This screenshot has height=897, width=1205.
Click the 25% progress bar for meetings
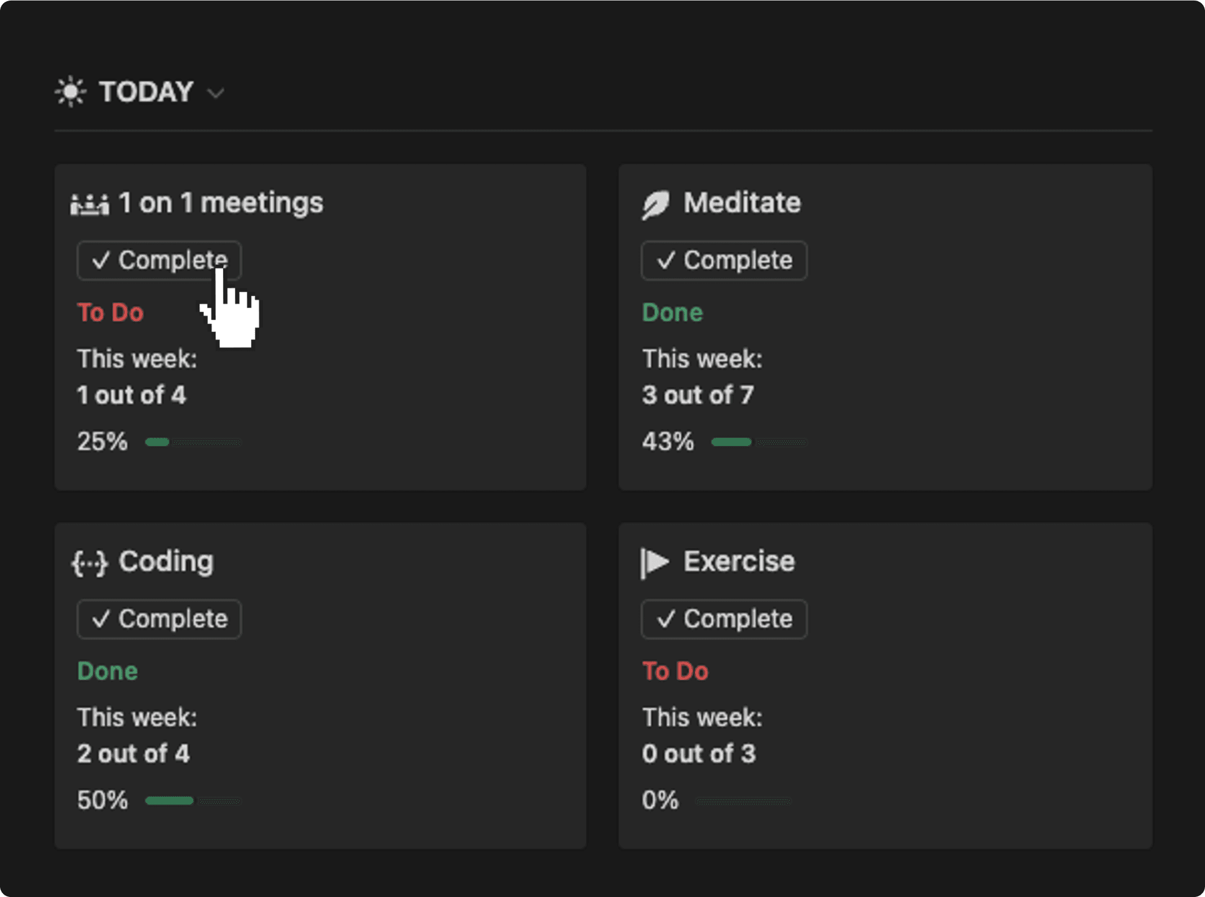tap(193, 442)
